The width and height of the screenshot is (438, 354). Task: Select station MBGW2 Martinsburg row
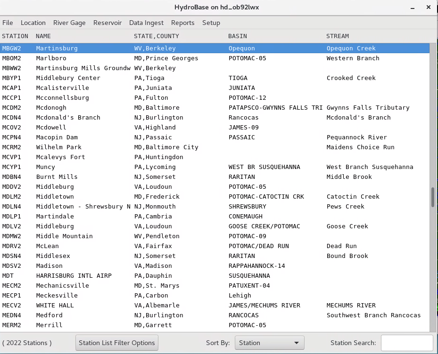pos(215,48)
